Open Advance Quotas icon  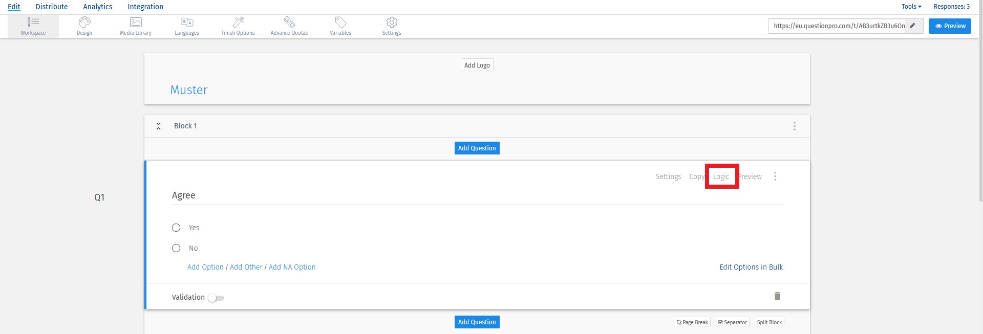tap(289, 23)
